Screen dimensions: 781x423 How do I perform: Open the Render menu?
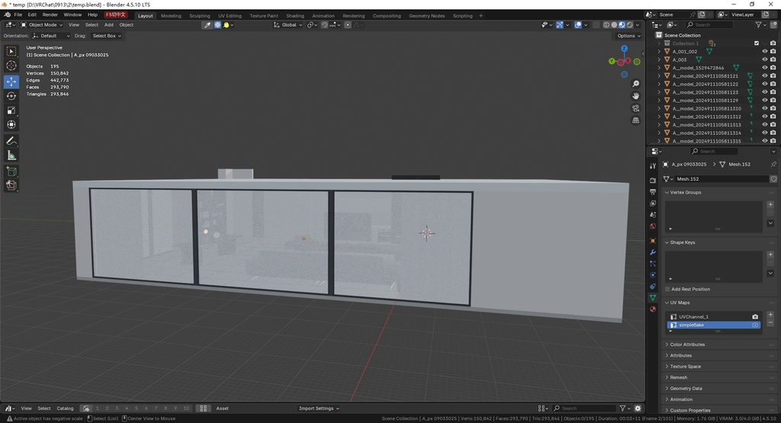click(50, 15)
